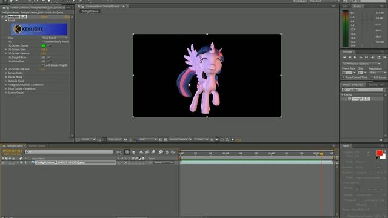Toggle loop option in Preview panel

[379, 58]
